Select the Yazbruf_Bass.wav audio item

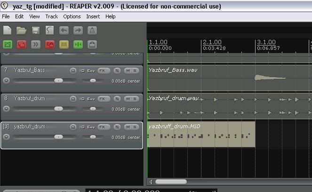(230, 78)
